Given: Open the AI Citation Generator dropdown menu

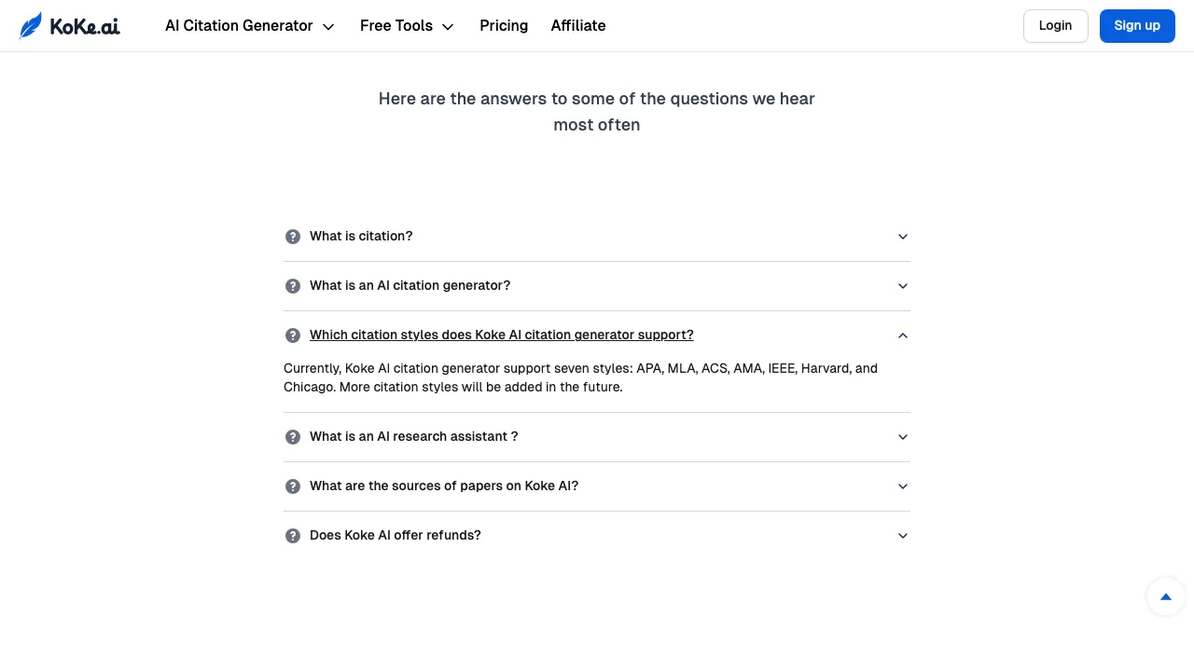Looking at the screenshot, I should coord(249,26).
